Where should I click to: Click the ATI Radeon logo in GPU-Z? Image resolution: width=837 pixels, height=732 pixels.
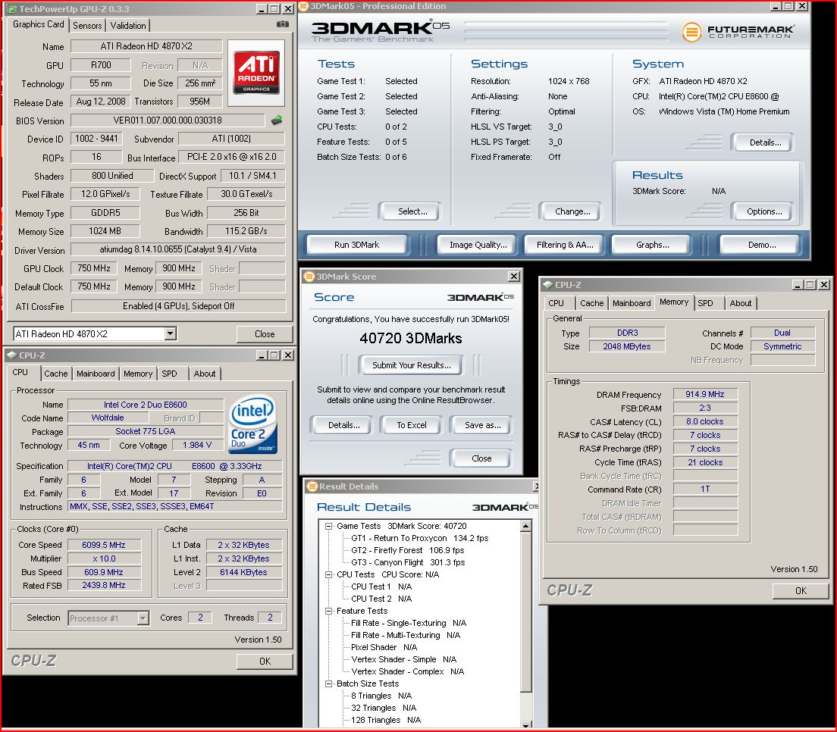tap(256, 73)
